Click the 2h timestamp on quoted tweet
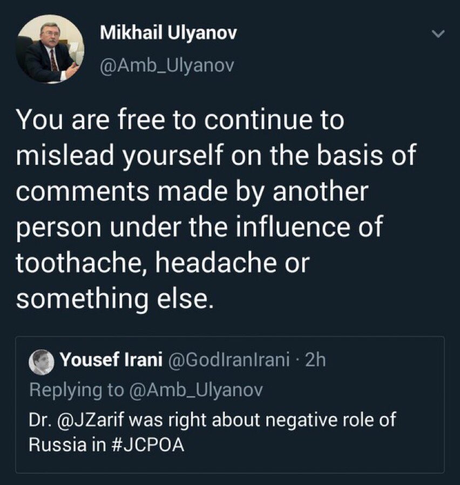This screenshot has height=485, width=460. point(315,360)
